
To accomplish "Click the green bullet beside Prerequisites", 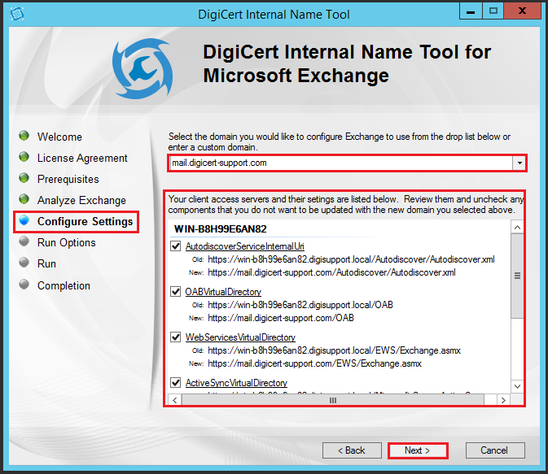I will tap(24, 178).
